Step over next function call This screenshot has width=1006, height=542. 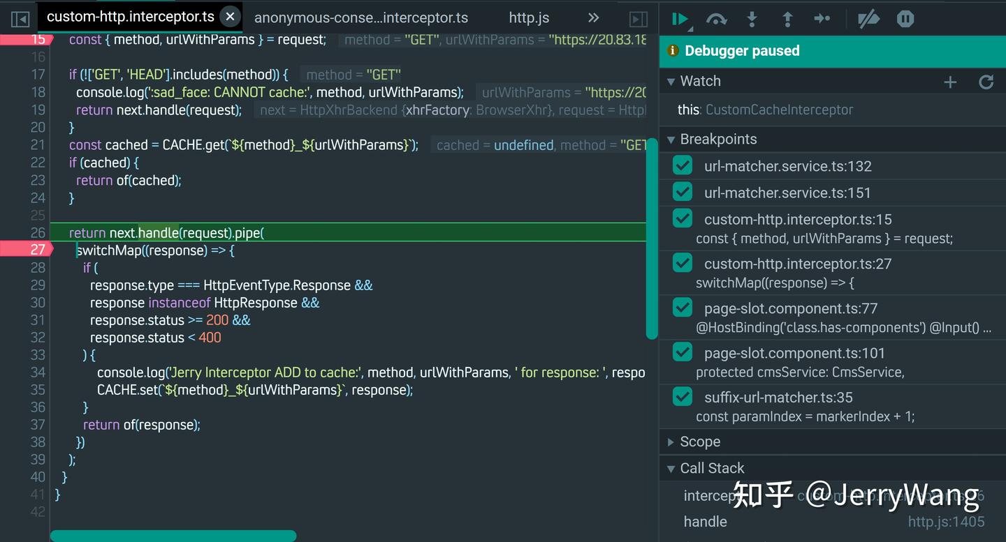[x=717, y=20]
